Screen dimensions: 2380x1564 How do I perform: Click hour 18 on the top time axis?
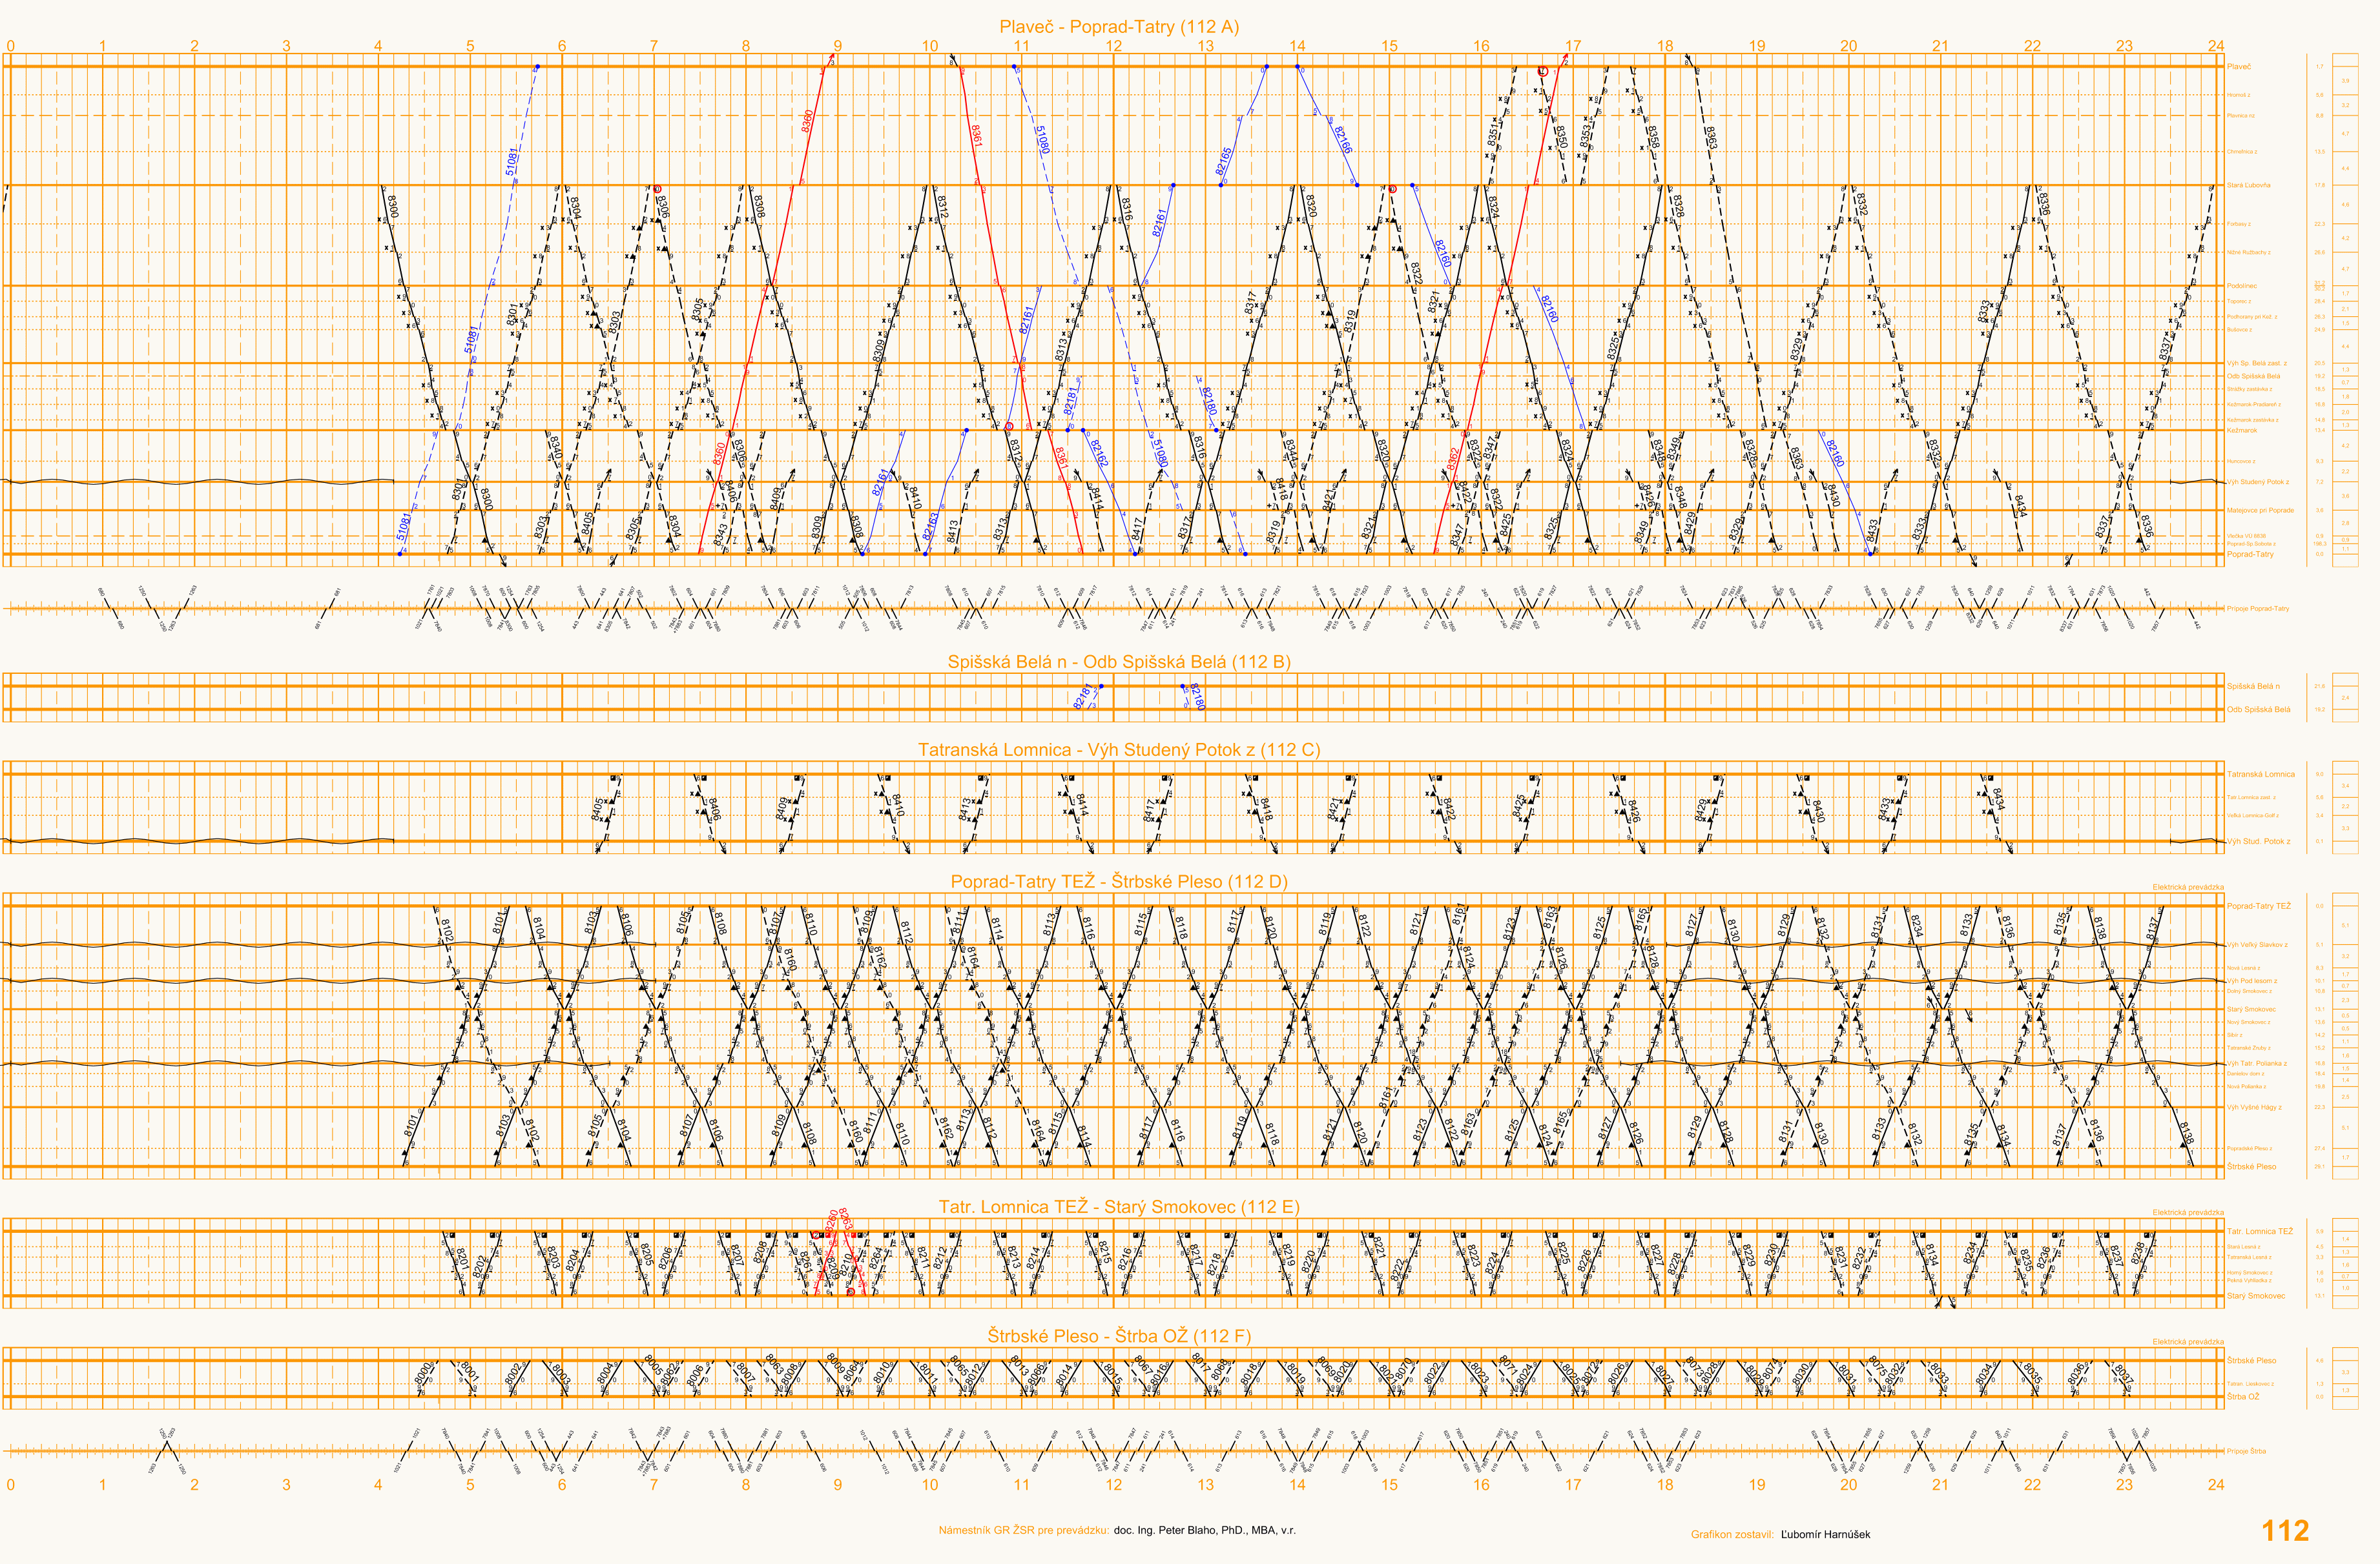click(1665, 46)
